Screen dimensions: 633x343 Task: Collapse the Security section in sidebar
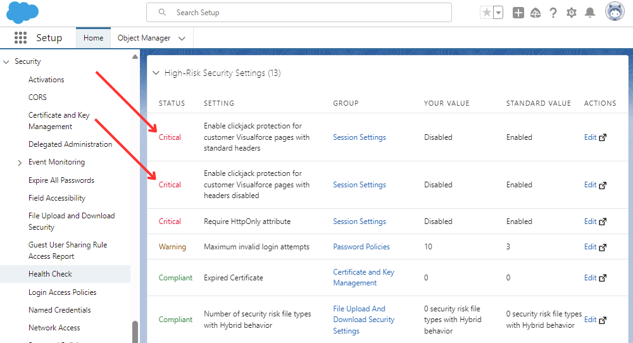[6, 62]
